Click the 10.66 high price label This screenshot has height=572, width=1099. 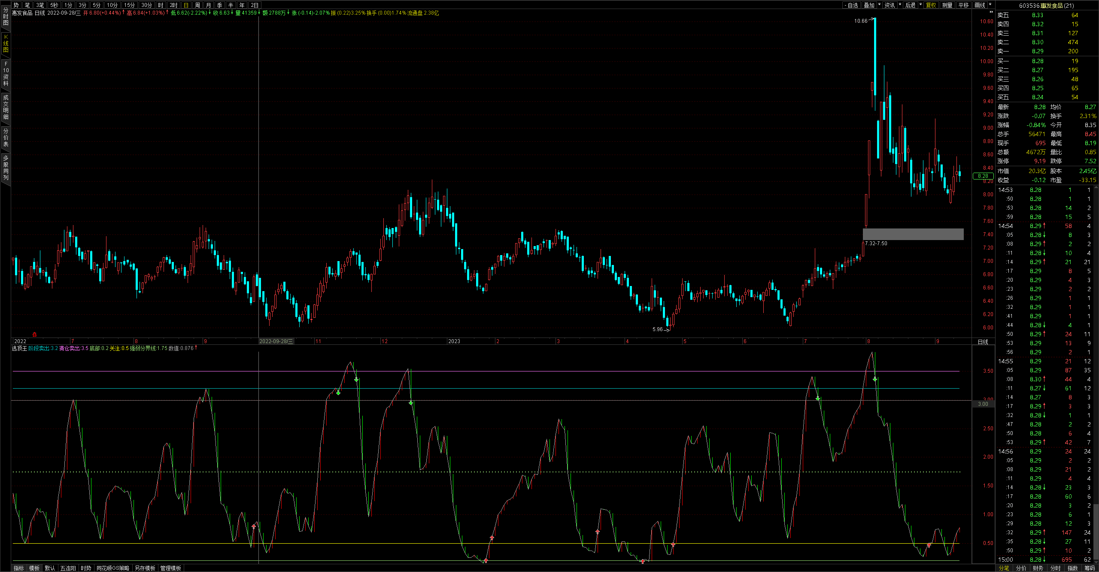(861, 21)
